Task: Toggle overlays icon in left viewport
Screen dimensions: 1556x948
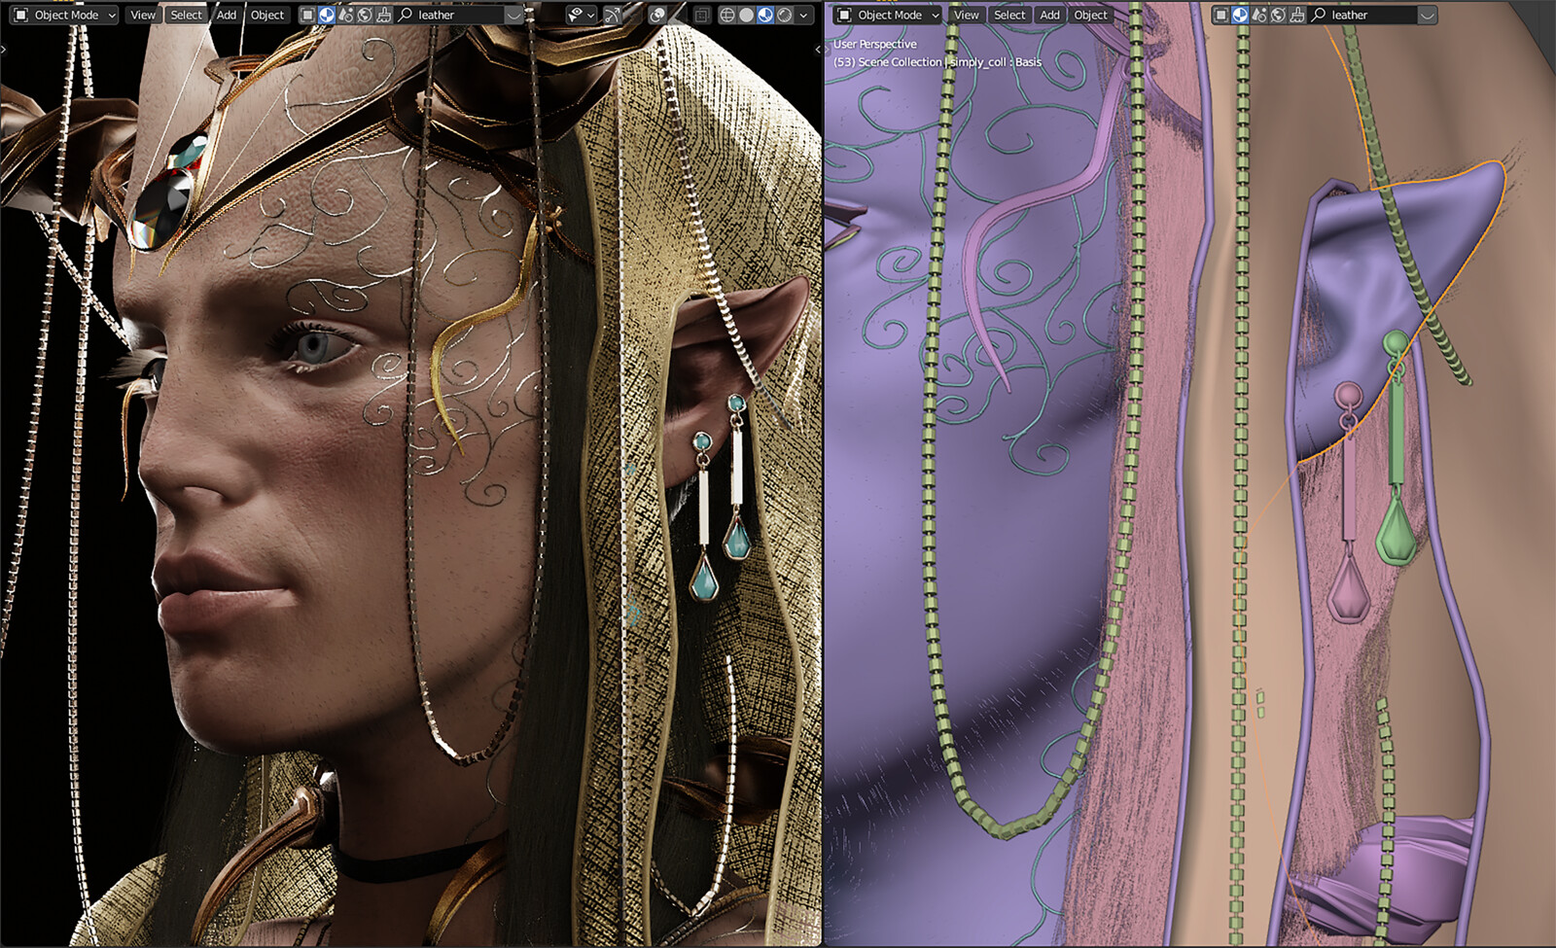Action: (x=657, y=15)
